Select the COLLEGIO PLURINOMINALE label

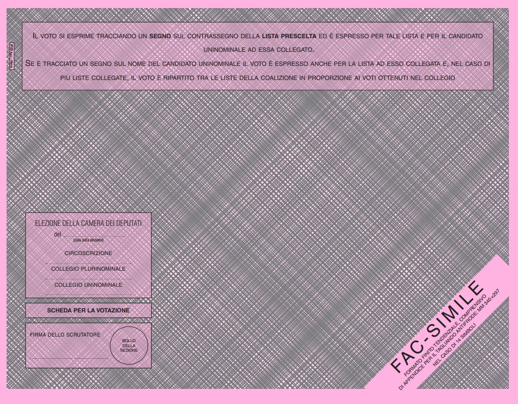click(88, 269)
